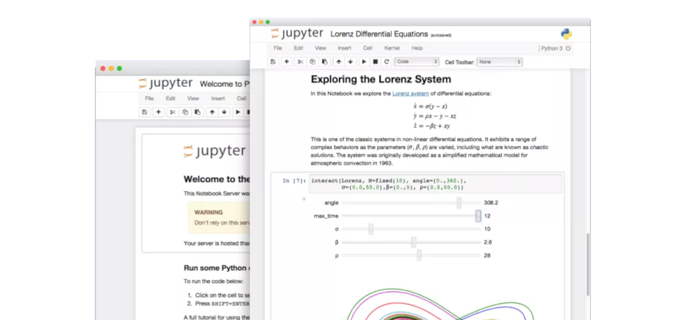
Task: Move cell down in Welcome notebook toolbar
Action: pos(224,112)
